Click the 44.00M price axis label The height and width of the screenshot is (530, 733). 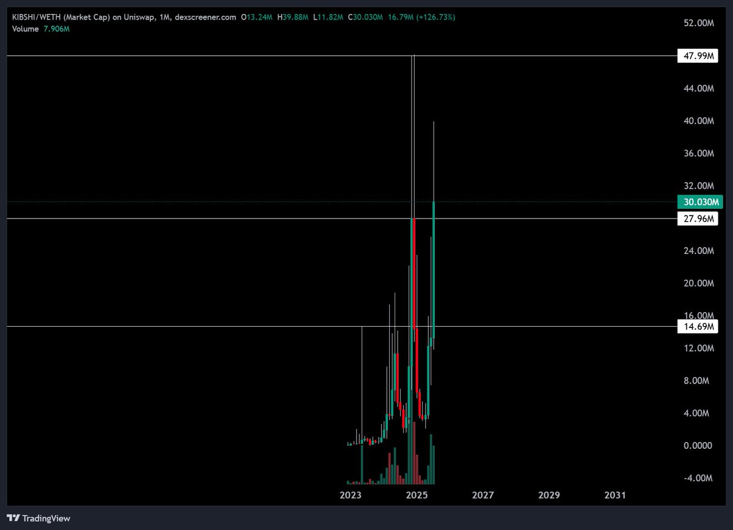[699, 89]
